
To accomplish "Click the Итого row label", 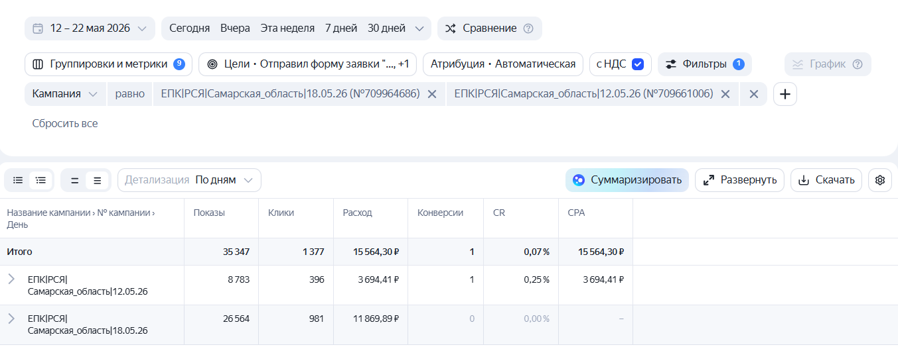I will (19, 252).
